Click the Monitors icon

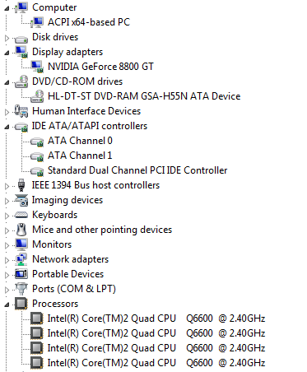[21, 244]
